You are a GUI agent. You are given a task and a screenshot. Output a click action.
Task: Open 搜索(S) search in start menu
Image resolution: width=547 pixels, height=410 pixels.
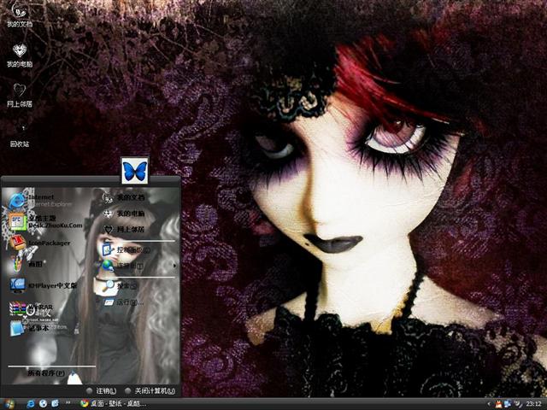point(120,285)
